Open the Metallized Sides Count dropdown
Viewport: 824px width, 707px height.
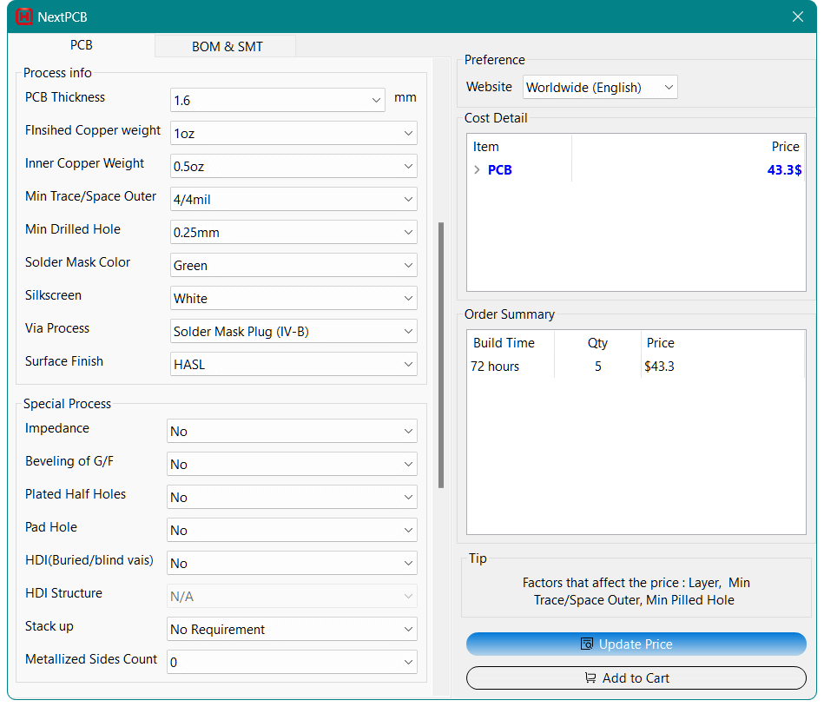pos(292,662)
